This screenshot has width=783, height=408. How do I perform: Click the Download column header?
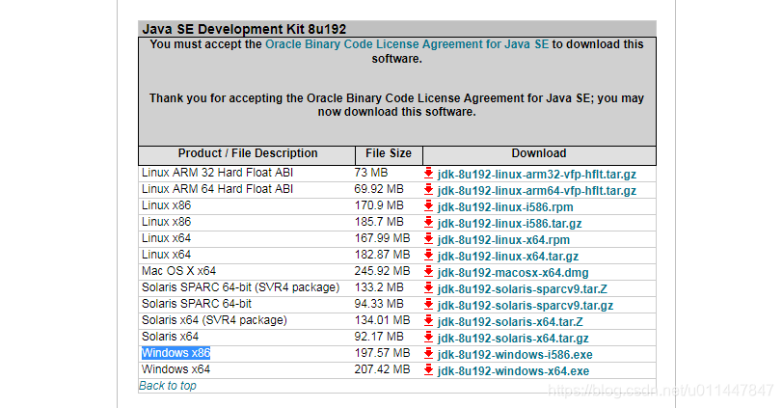point(539,153)
